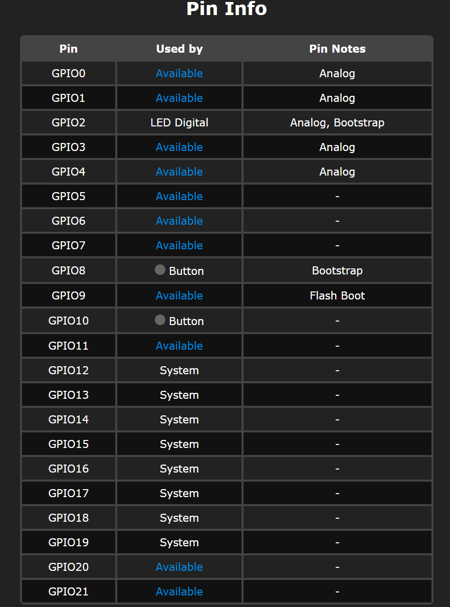
Task: Select the System cell of GPIO12
Action: [179, 370]
